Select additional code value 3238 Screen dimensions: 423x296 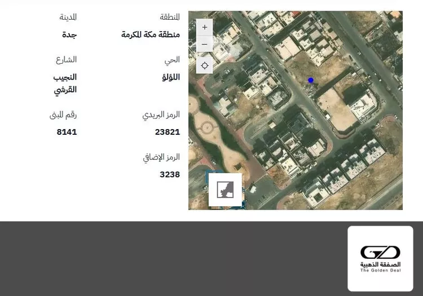170,174
